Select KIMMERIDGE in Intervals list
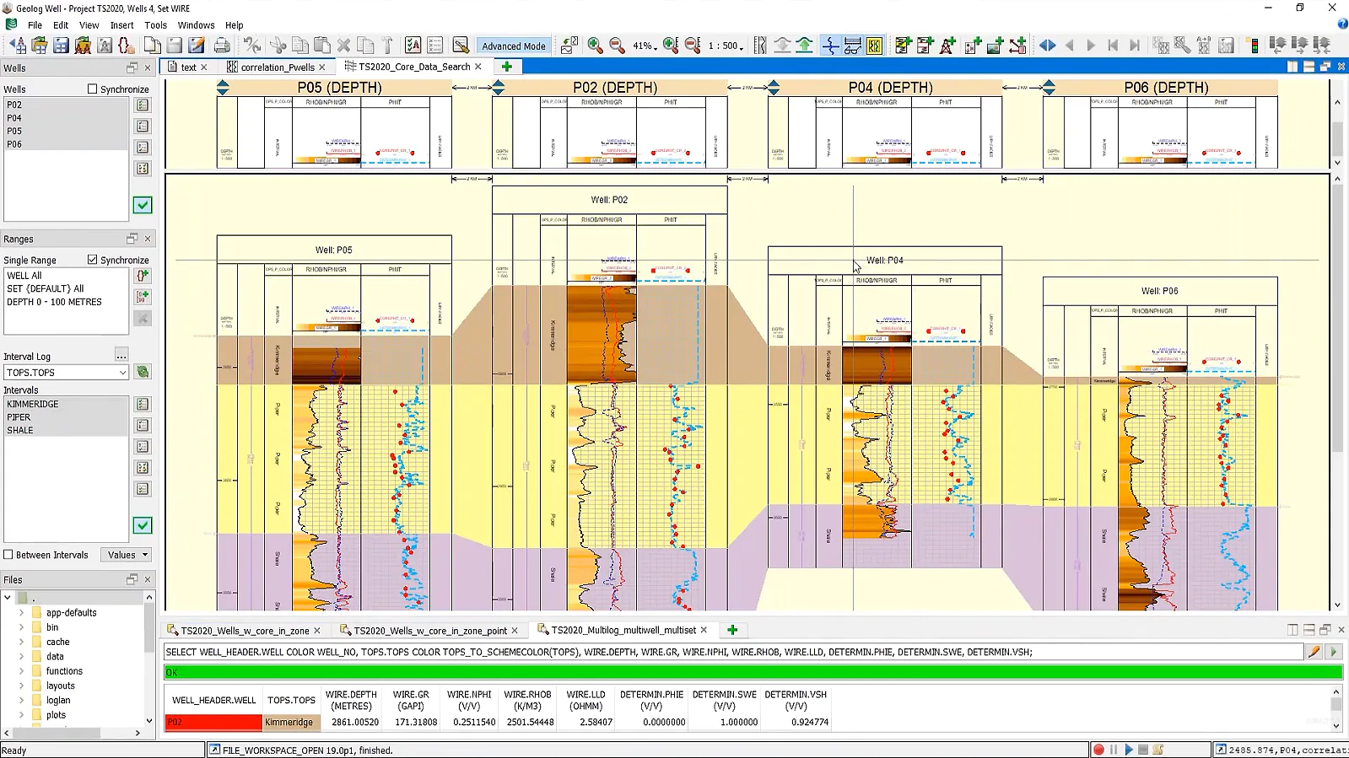Viewport: 1349px width, 758px height. (67, 404)
